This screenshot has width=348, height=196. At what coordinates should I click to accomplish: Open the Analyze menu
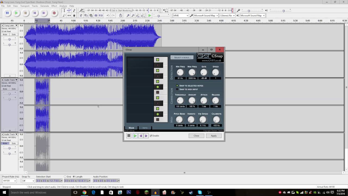point(63,6)
